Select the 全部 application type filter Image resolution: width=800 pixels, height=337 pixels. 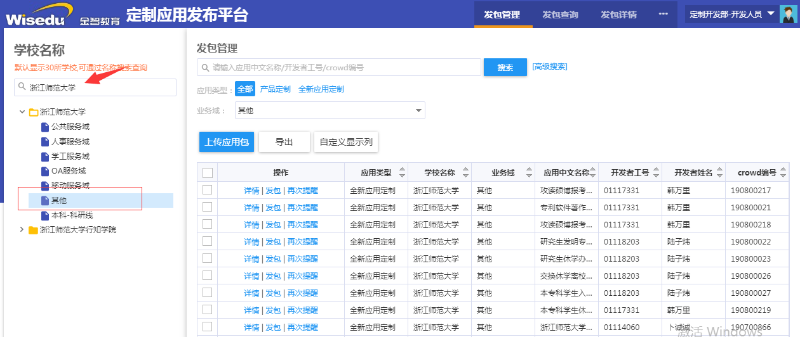[245, 89]
